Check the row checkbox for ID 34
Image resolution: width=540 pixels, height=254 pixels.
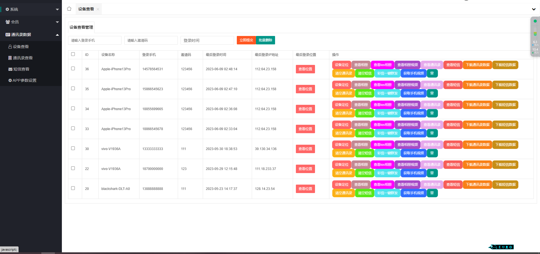(x=73, y=108)
